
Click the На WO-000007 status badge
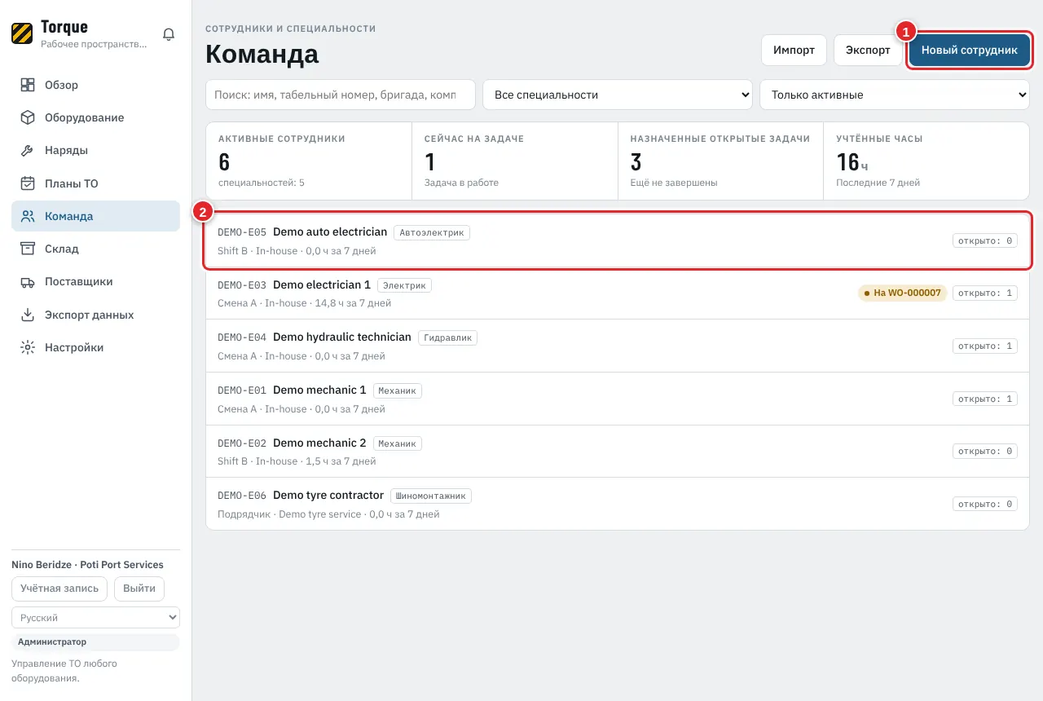point(902,293)
